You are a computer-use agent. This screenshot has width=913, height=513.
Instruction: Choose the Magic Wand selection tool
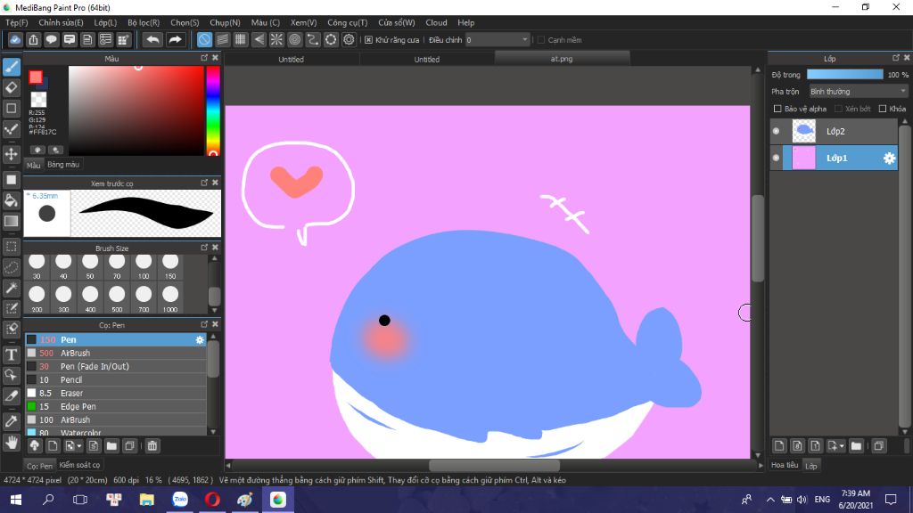[x=12, y=288]
